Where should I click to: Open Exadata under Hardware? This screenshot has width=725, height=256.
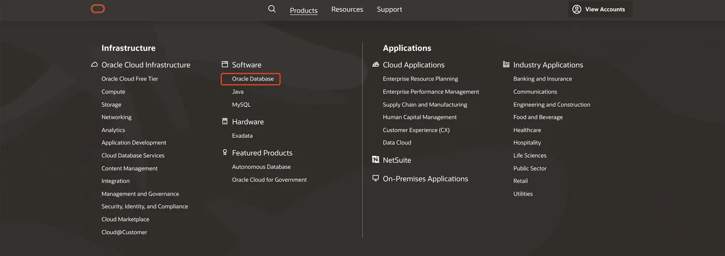click(x=242, y=136)
